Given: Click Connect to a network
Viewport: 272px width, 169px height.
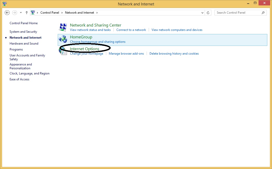Looking at the screenshot, I should (131, 30).
